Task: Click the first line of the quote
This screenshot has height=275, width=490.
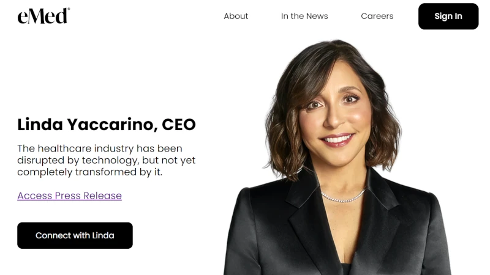Action: (x=100, y=148)
